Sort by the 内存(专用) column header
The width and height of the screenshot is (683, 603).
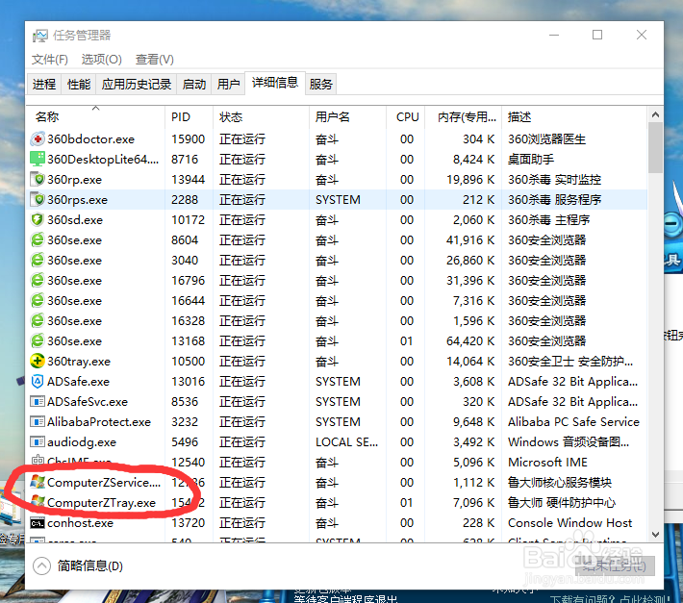point(464,116)
